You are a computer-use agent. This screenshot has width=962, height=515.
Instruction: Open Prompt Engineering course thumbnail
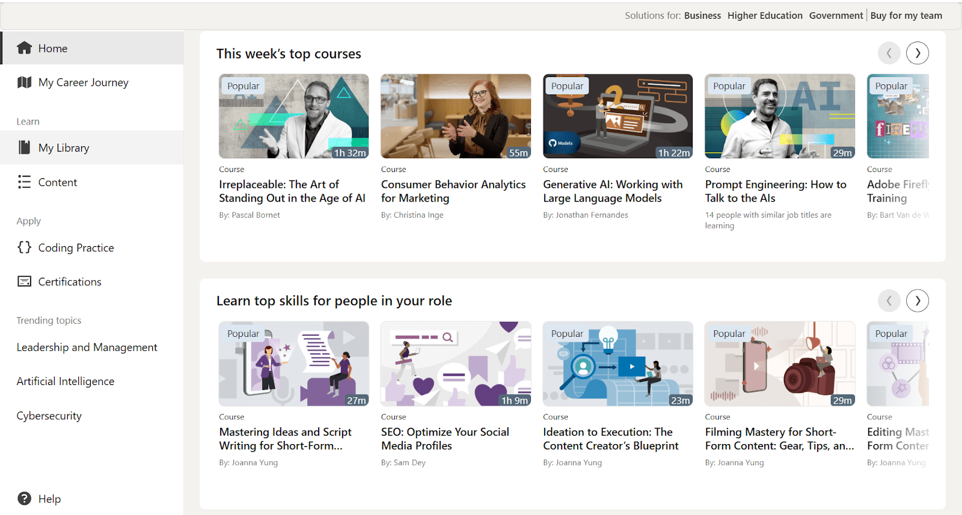coord(780,116)
